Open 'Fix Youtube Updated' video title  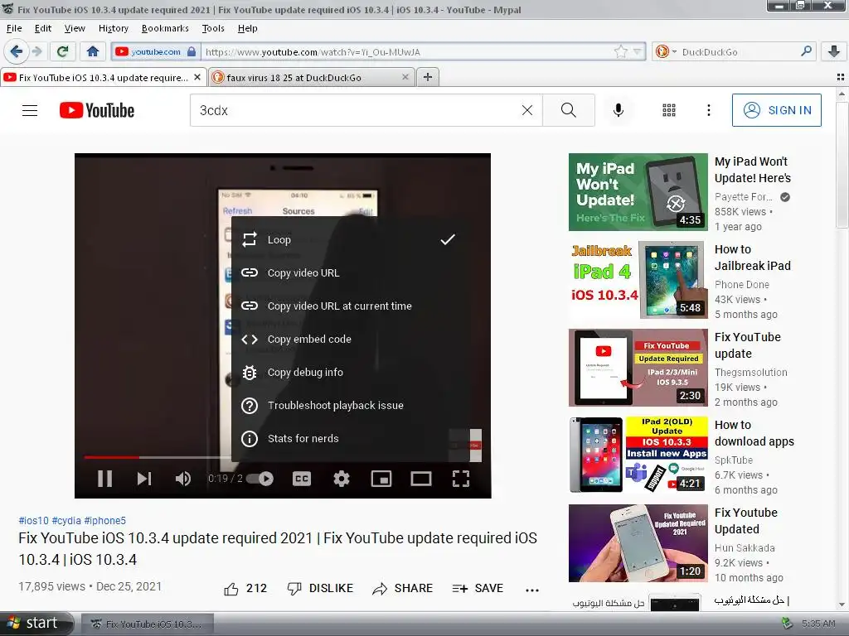click(x=746, y=521)
